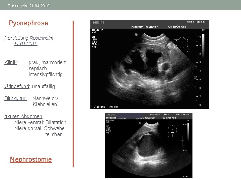The width and height of the screenshot is (241, 180).
Task: Select the line Niere ventral: Dilatation
Action: tap(40, 122)
